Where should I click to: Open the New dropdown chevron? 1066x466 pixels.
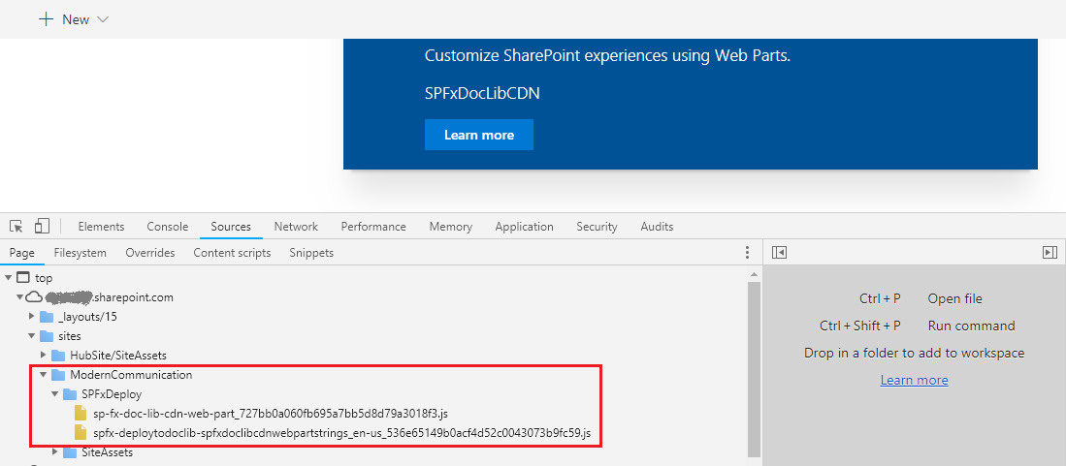pyautogui.click(x=104, y=19)
